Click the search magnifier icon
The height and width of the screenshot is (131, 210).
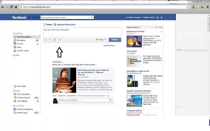click(x=92, y=17)
